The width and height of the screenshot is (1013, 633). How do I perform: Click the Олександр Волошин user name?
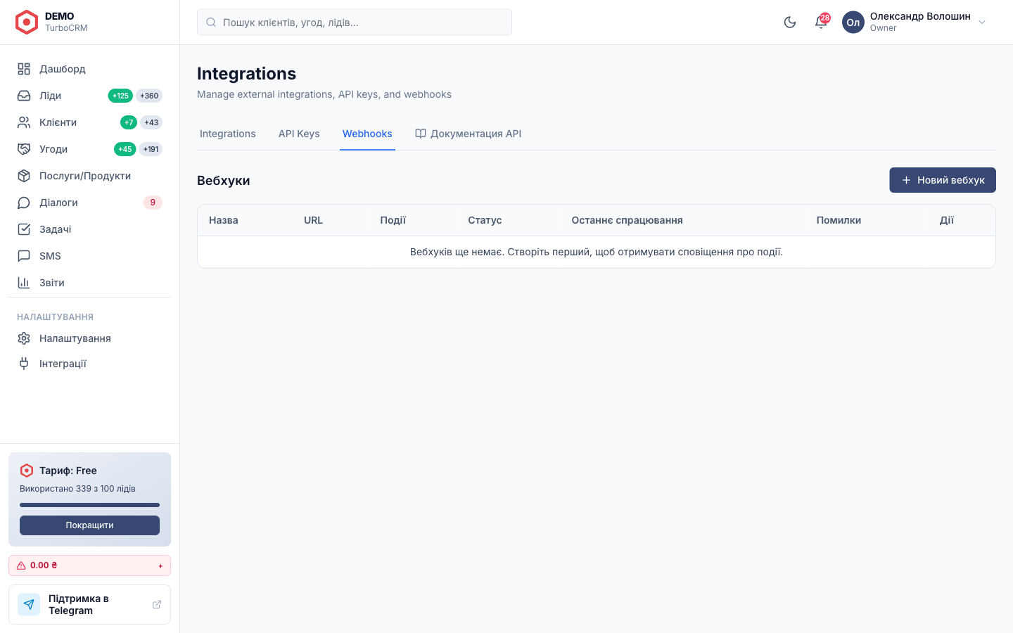pyautogui.click(x=920, y=16)
